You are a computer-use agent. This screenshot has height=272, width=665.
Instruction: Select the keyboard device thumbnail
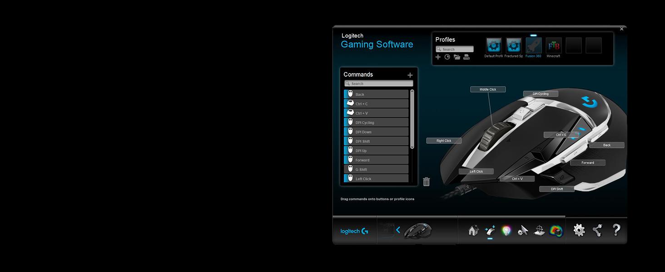[x=386, y=230]
